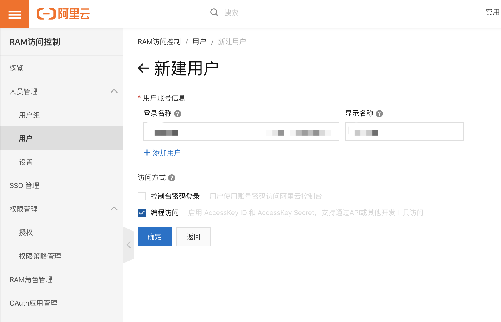Click the 确定 button

[155, 237]
